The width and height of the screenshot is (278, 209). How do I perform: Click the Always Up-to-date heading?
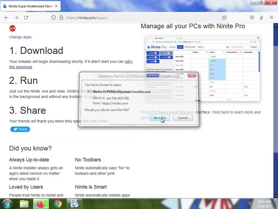click(29, 159)
